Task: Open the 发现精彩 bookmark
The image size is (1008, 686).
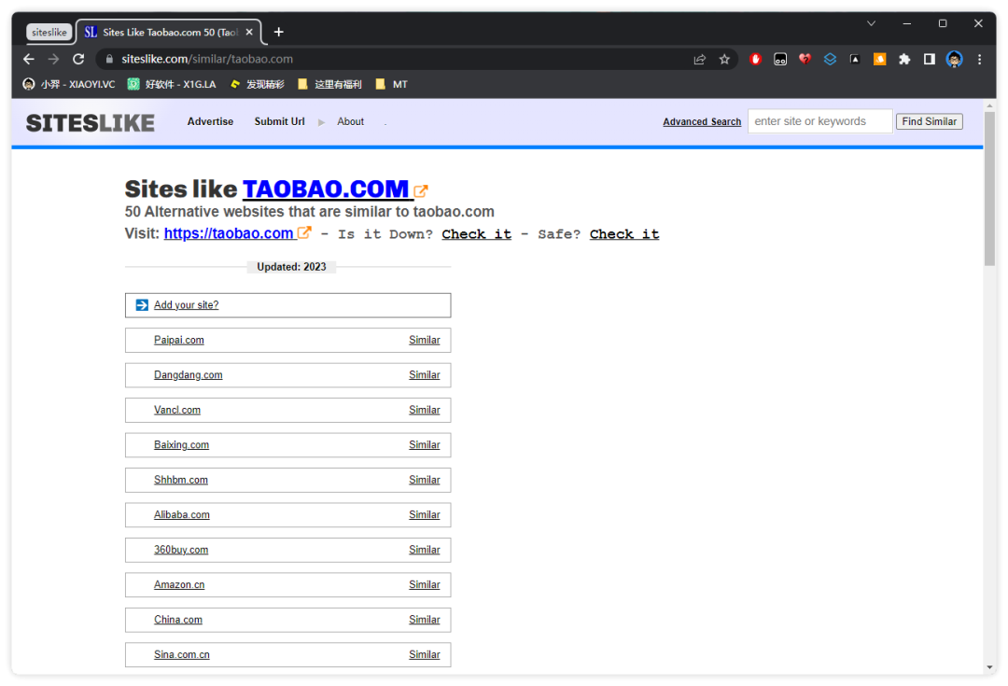Action: pos(258,84)
